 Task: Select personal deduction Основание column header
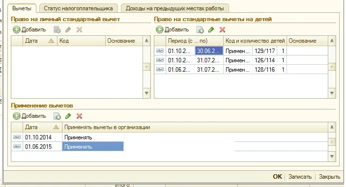tap(124, 41)
